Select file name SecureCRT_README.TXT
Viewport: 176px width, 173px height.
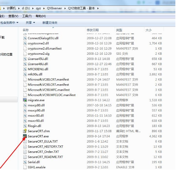click(45, 157)
